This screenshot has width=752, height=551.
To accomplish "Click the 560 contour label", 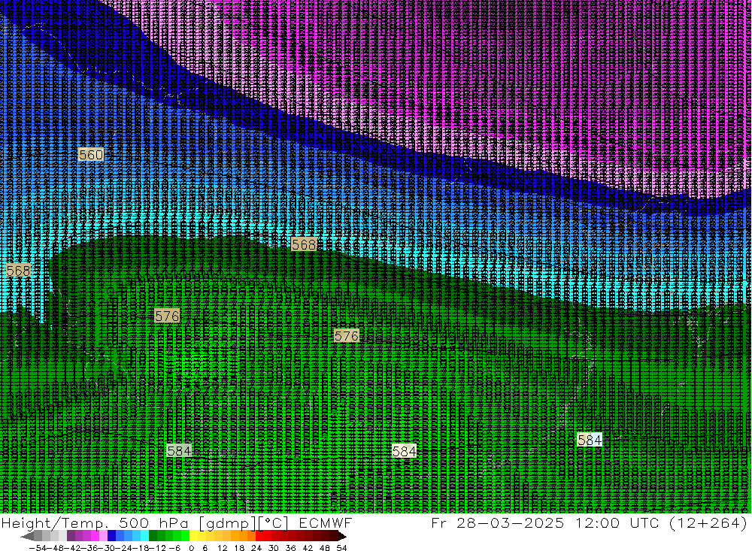I will tap(91, 155).
